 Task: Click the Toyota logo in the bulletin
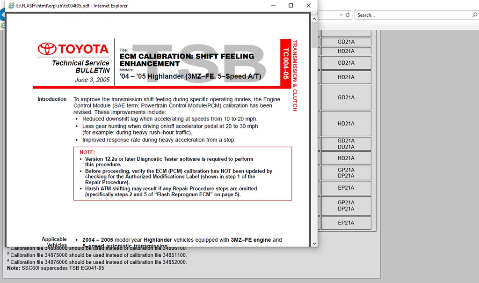(x=73, y=49)
